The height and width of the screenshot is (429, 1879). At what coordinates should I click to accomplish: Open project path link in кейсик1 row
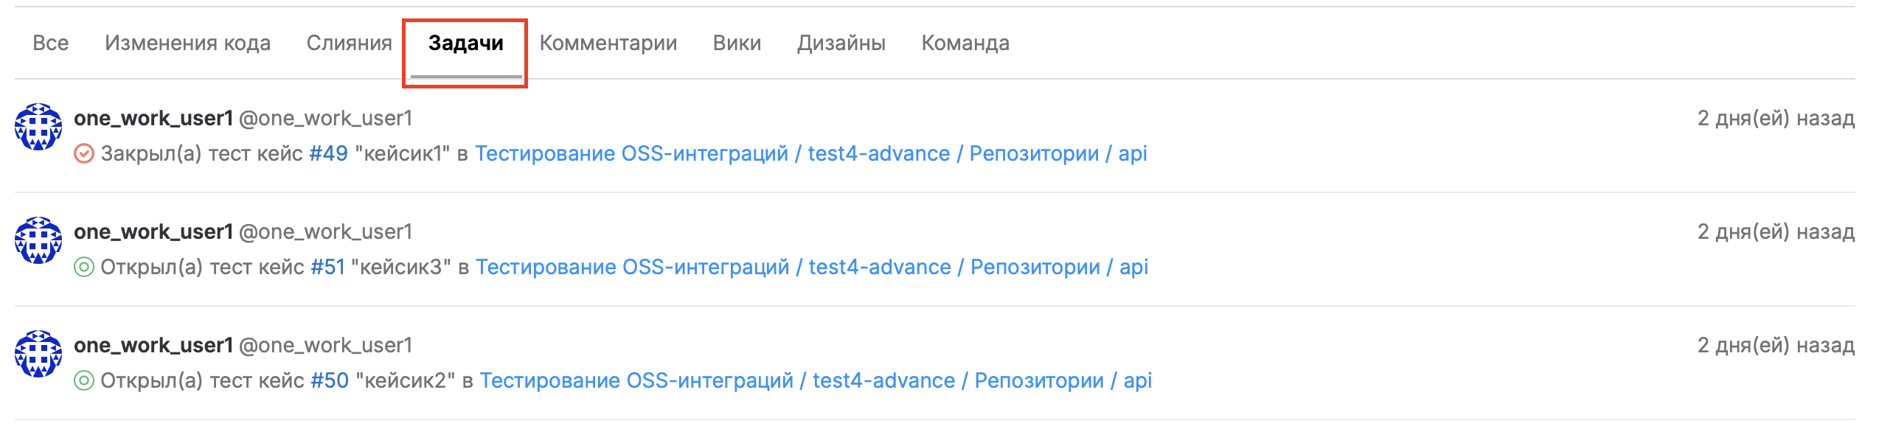point(810,154)
